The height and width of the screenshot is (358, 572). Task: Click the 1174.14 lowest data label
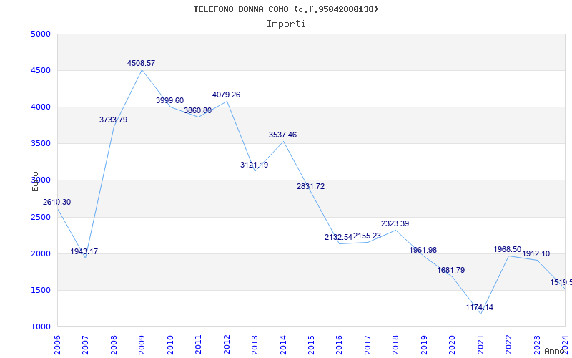click(x=479, y=308)
